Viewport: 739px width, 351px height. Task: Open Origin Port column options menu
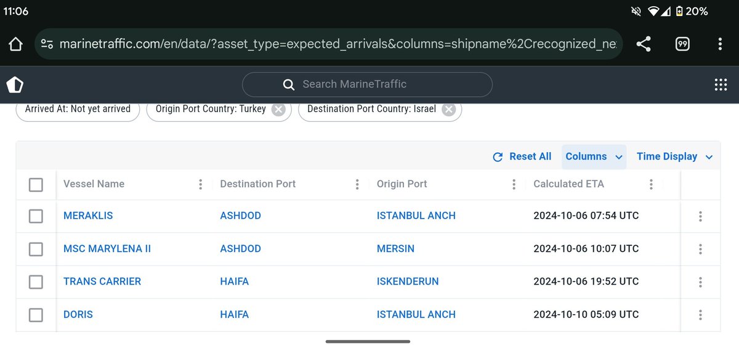[514, 184]
